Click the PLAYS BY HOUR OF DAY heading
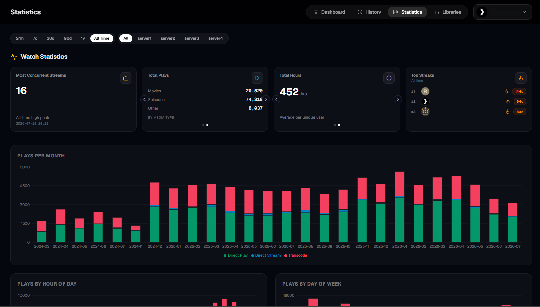This screenshot has height=307, width=540. coord(47,284)
